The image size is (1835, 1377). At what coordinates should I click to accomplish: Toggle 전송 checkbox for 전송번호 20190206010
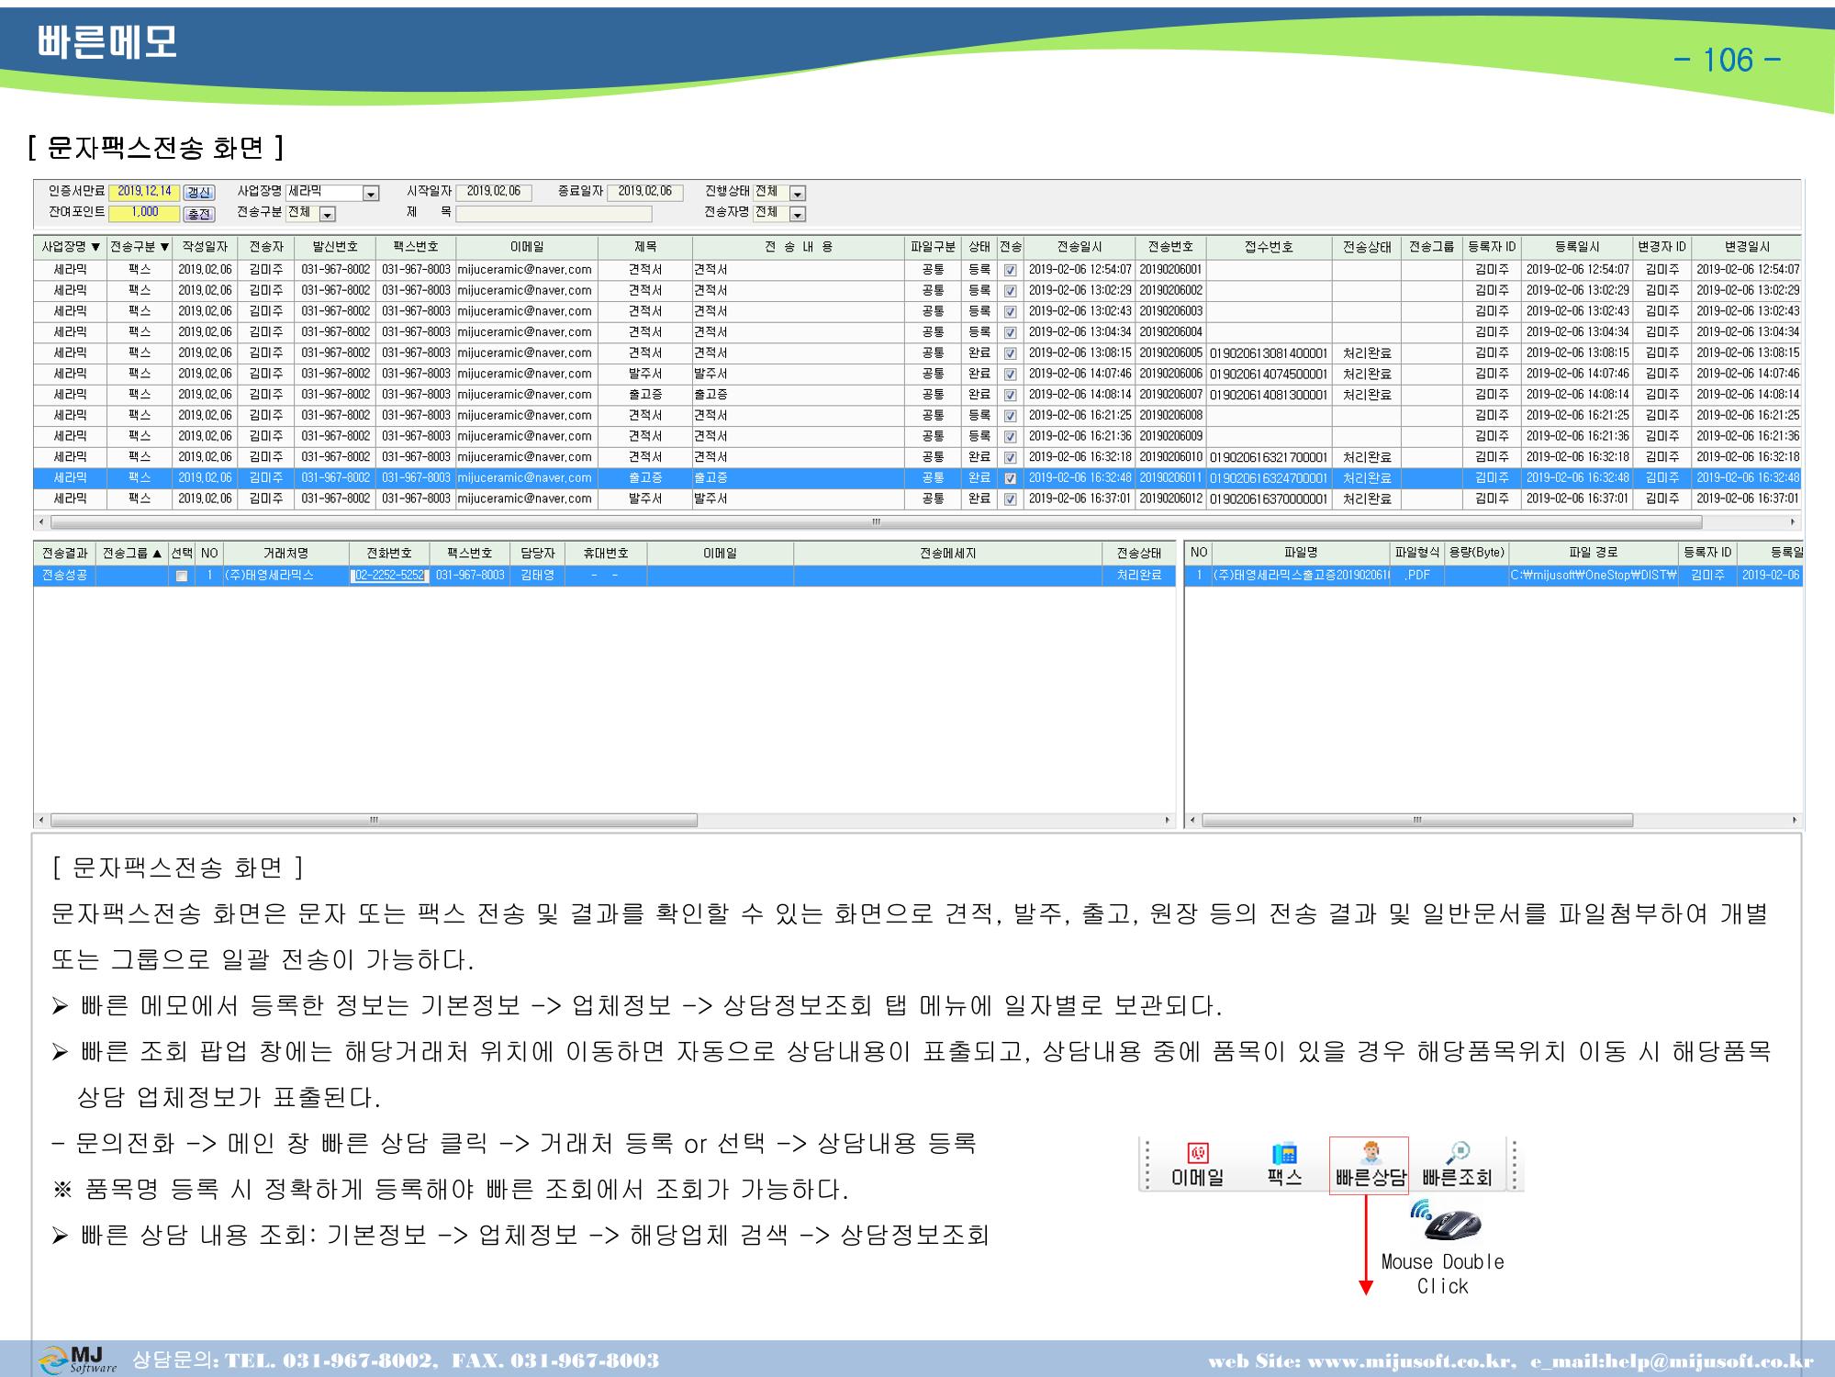tap(1011, 457)
